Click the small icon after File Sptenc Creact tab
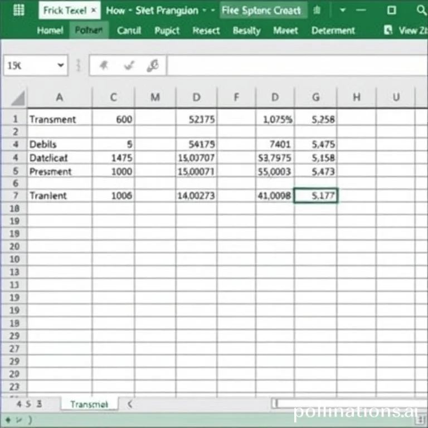Screen dimensions: 428x428 tap(318, 10)
